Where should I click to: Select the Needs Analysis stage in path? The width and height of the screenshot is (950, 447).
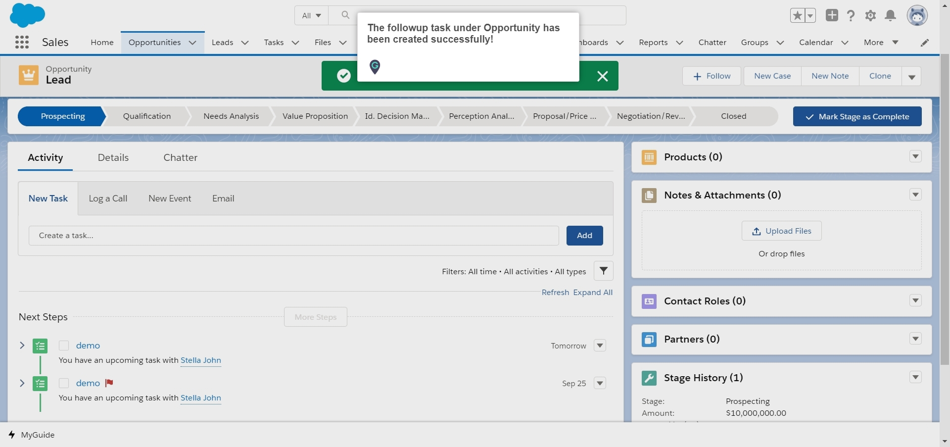tap(231, 116)
